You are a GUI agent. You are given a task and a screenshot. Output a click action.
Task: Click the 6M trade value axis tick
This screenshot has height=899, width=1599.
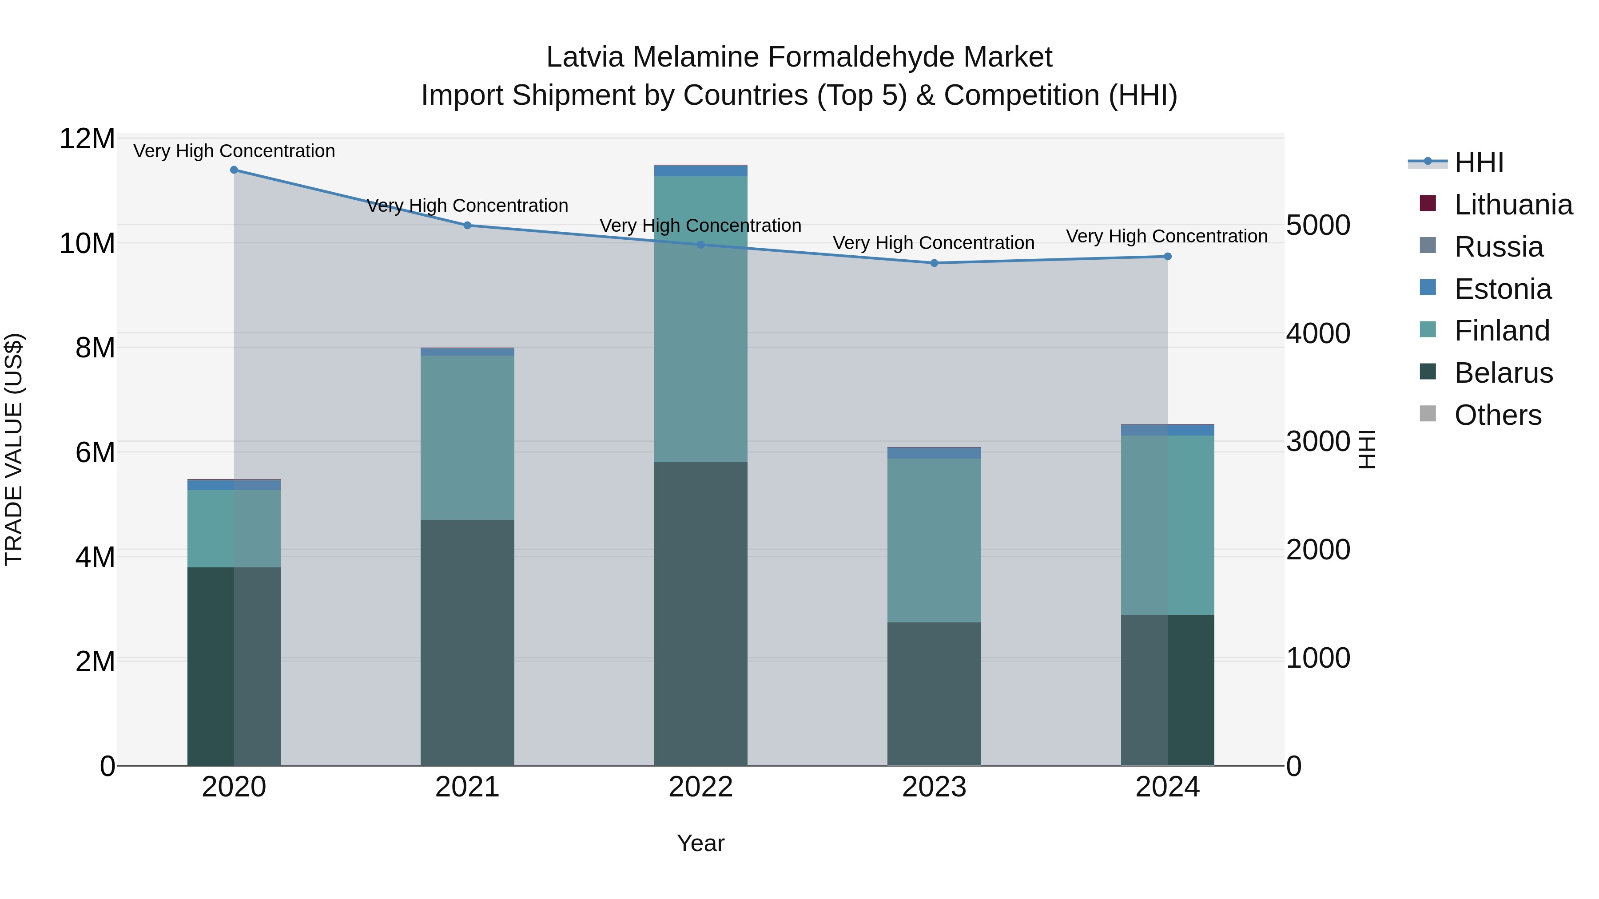click(x=95, y=452)
